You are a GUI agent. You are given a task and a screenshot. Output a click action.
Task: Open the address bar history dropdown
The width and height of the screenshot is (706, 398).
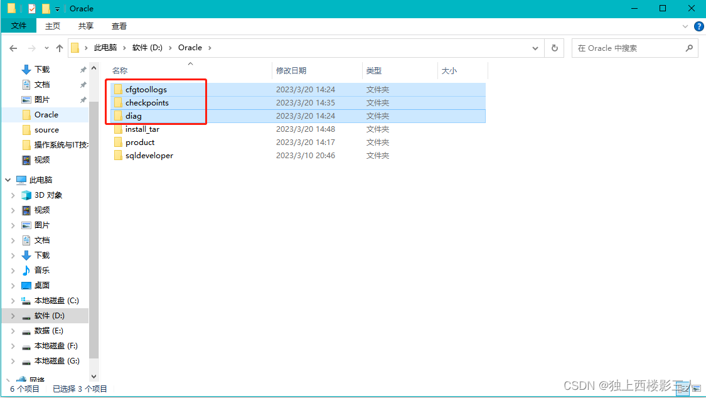pos(535,48)
